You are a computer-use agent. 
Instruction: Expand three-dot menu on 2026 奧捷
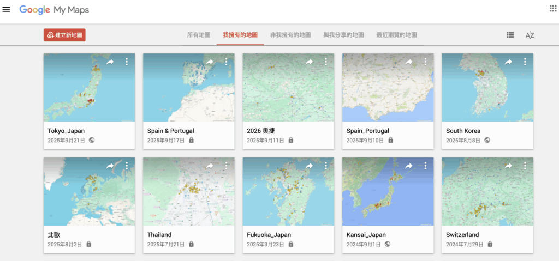[x=326, y=62]
